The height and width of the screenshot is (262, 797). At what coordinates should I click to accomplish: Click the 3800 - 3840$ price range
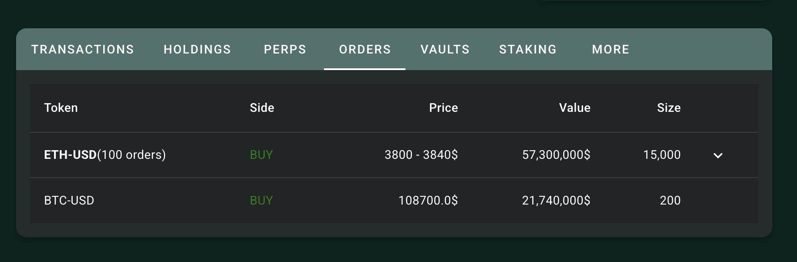coord(421,155)
